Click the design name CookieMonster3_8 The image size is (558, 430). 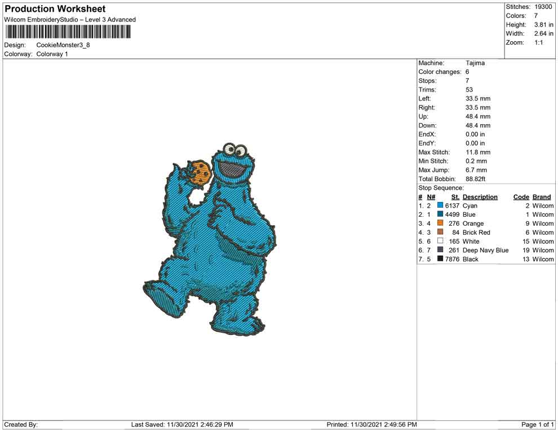coord(63,45)
